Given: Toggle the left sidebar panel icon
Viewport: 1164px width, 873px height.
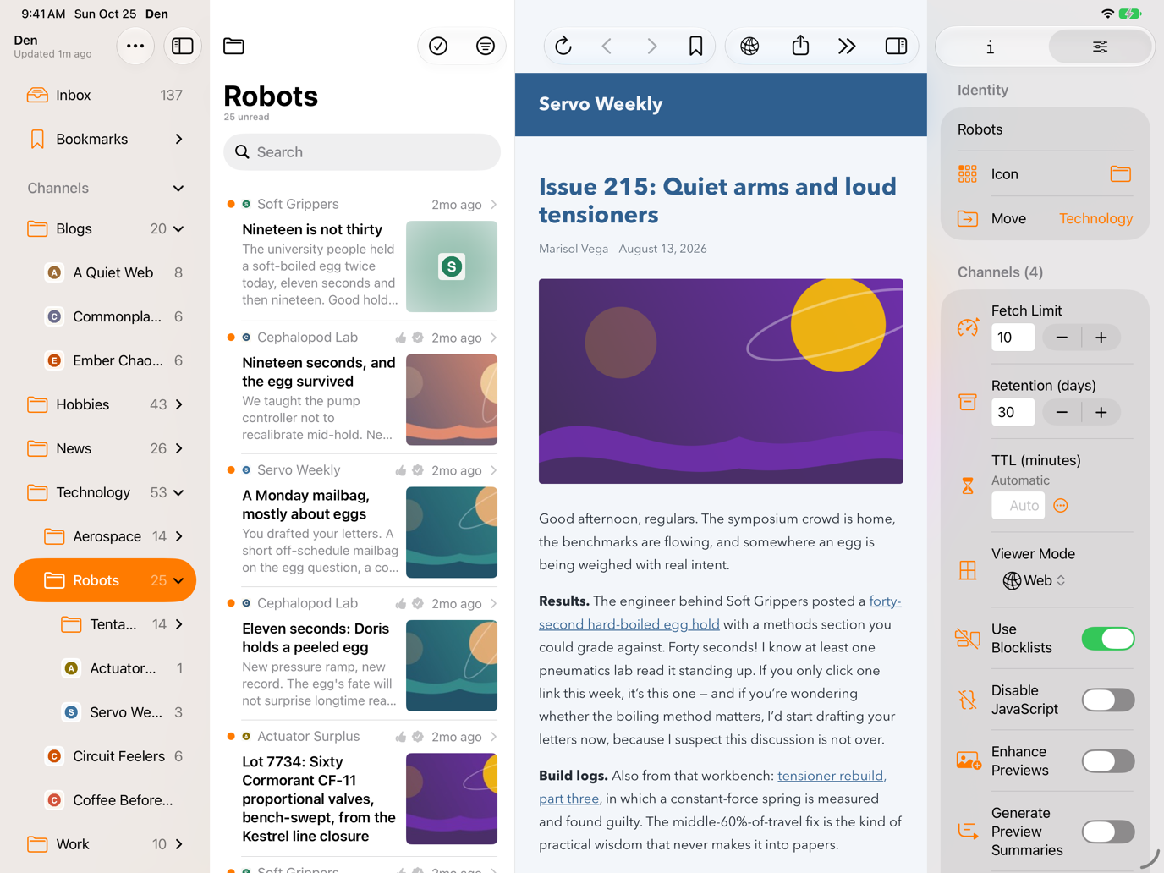Looking at the screenshot, I should tap(183, 46).
